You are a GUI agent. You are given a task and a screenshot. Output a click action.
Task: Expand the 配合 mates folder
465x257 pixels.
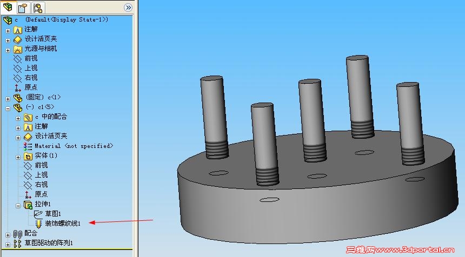(8, 235)
